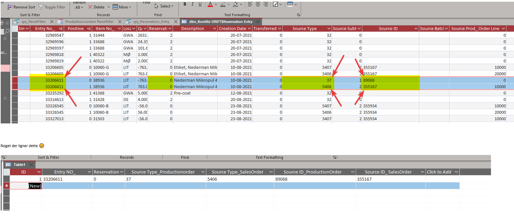Viewport: 514px width, 216px height.
Task: Open the Entry No_ column filter dropdown
Action: [x=61, y=29]
